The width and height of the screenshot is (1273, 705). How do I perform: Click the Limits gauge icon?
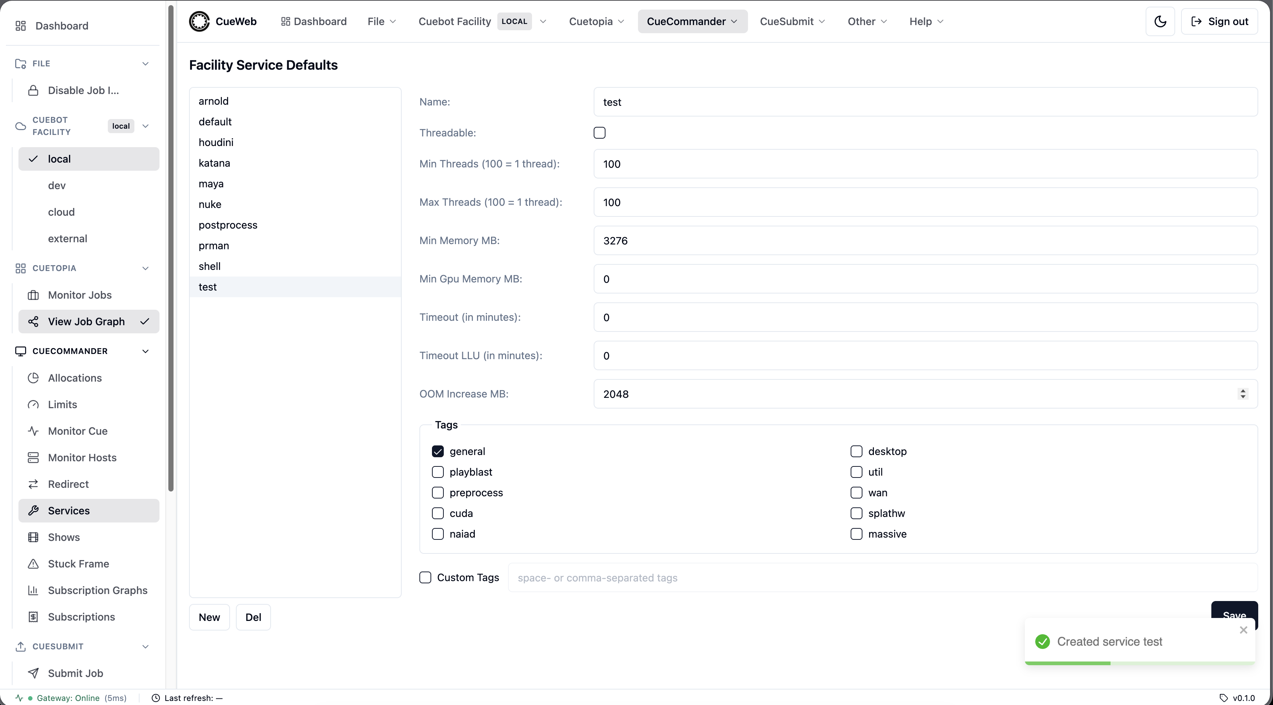[x=33, y=404]
